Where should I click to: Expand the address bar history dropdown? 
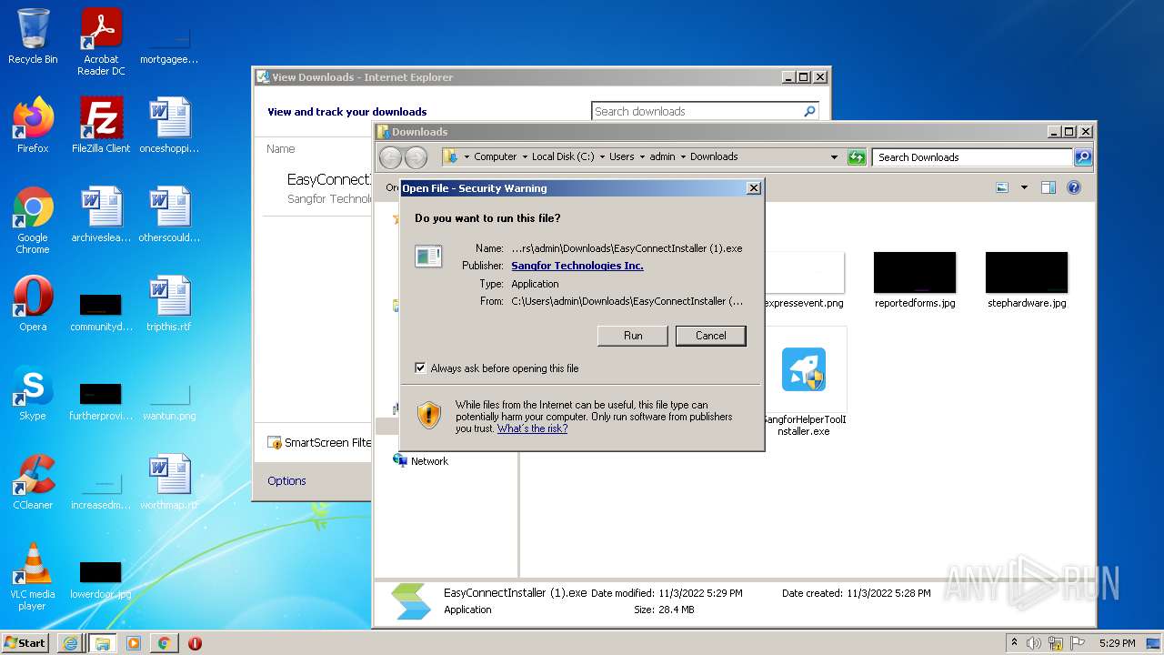tap(834, 157)
